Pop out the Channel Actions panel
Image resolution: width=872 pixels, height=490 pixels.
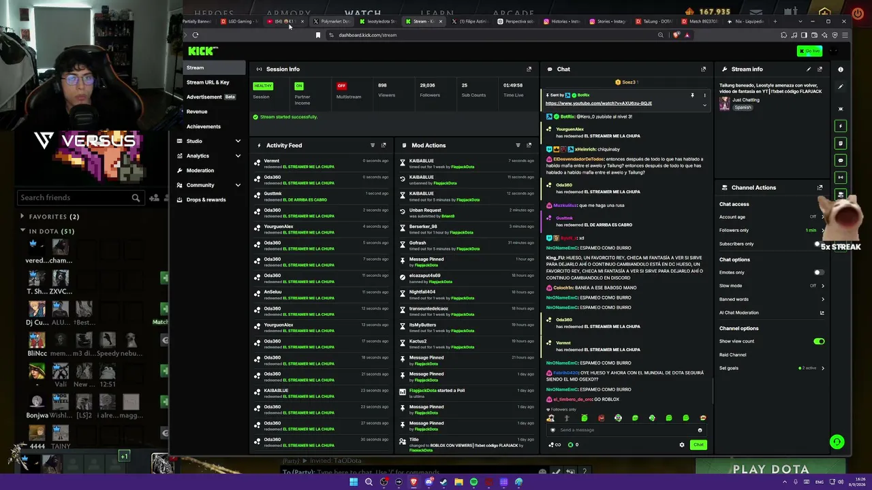click(x=820, y=187)
